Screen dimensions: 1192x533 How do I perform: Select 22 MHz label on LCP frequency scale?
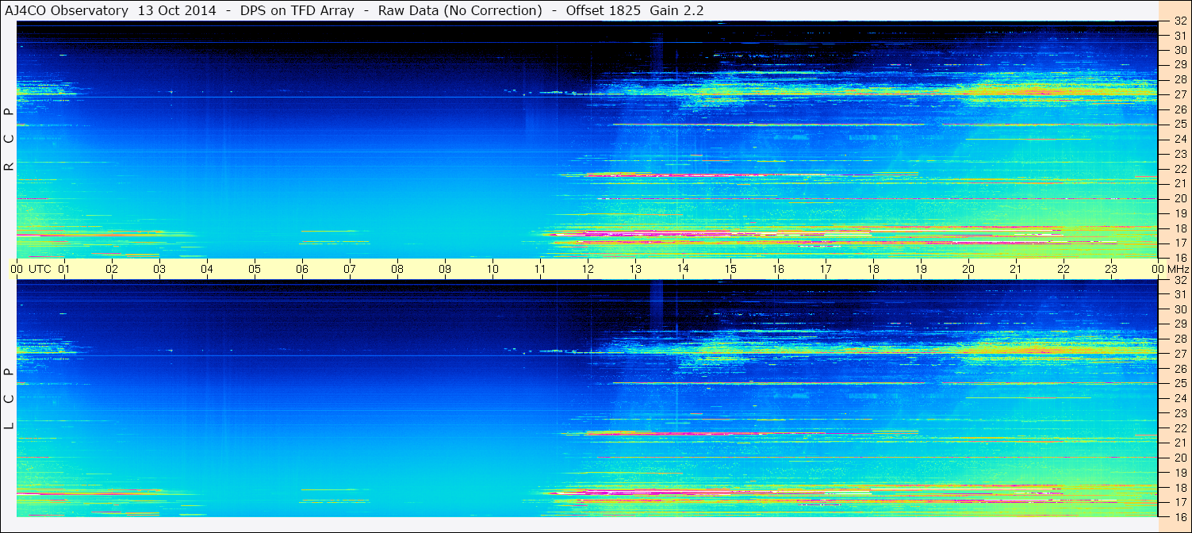pos(1179,428)
